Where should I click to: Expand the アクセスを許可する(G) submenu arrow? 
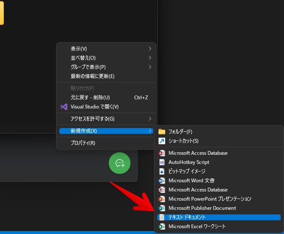(x=150, y=118)
